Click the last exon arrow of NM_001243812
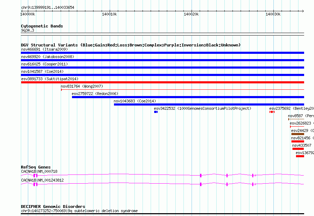This screenshot has width=314, height=216. point(254,184)
